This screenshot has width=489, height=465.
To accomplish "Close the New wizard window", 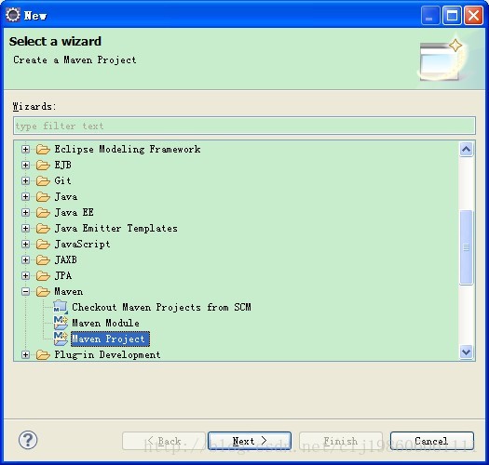I will pyautogui.click(x=473, y=15).
